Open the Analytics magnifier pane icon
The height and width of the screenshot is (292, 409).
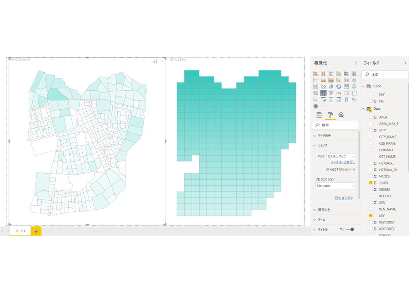tap(341, 115)
